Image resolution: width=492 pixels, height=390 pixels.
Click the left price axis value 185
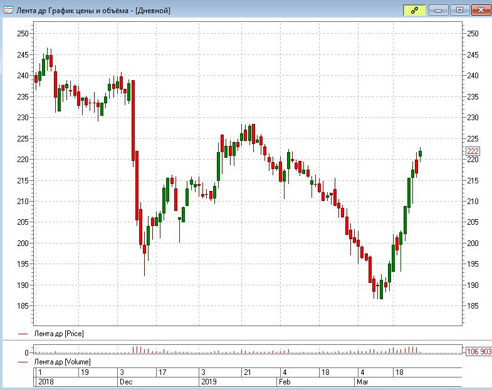[x=23, y=305]
